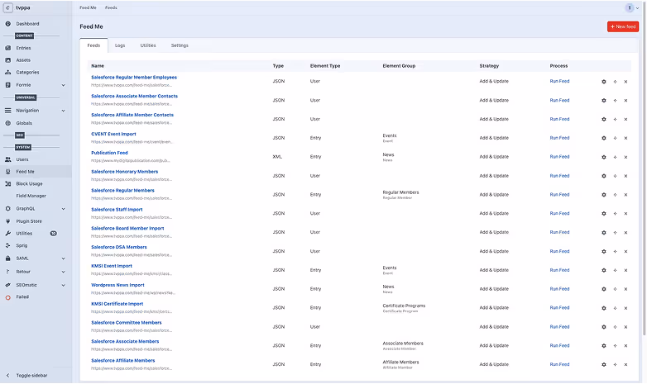Click Sprig icon in sidebar
The height and width of the screenshot is (384, 647).
(7, 245)
